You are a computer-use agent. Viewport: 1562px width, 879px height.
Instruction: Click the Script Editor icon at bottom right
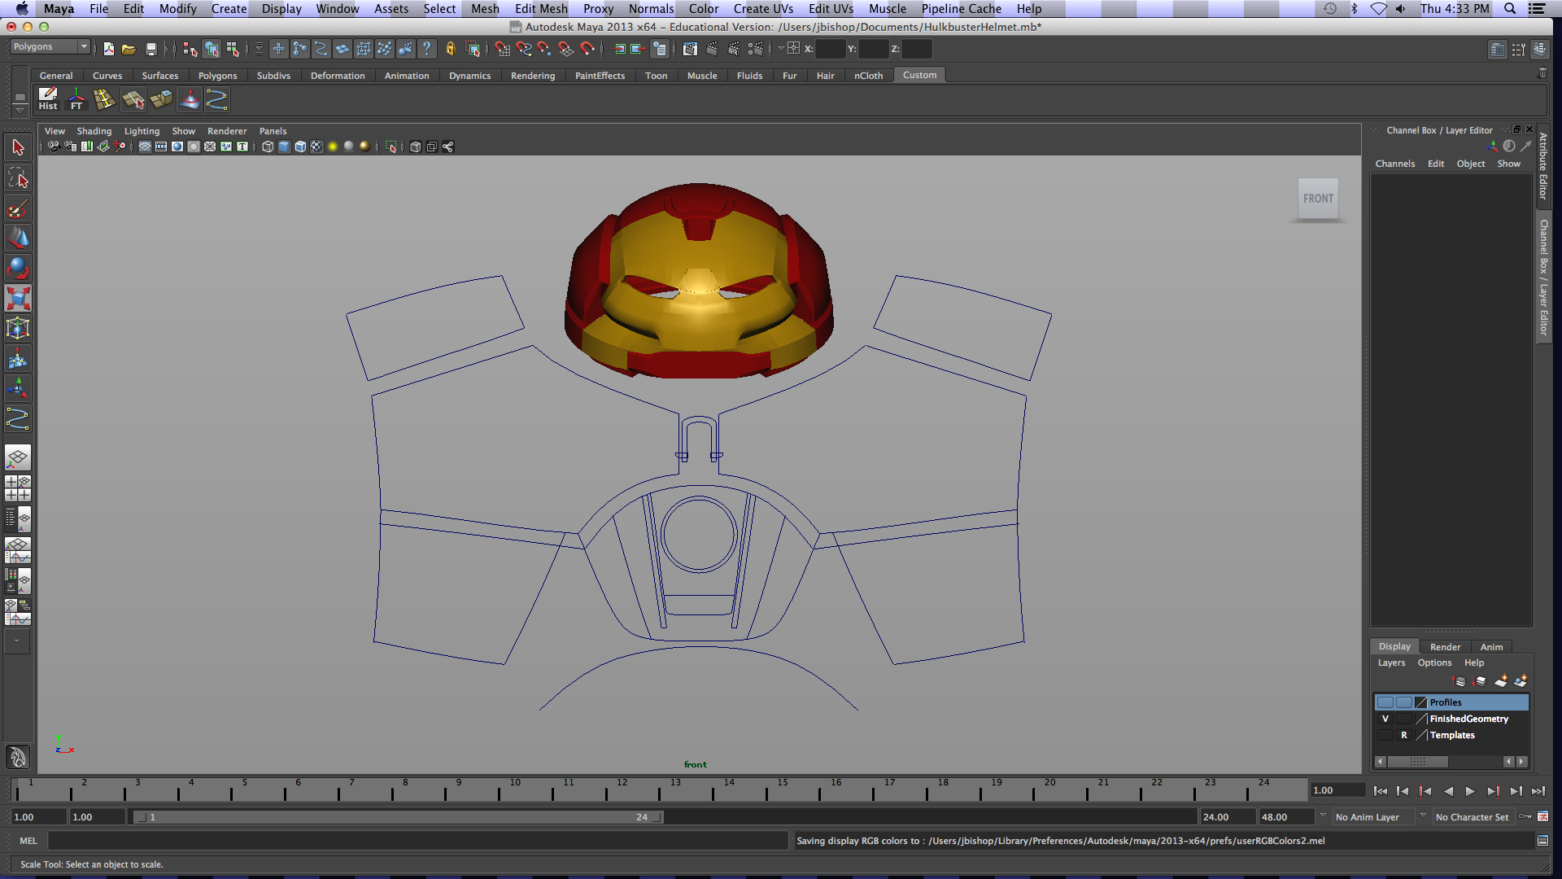[x=1542, y=841]
